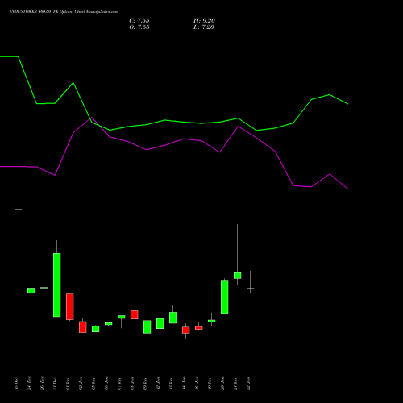Click the 31 Dec date label
Viewport: 403px width, 403px height.
pyautogui.click(x=55, y=384)
